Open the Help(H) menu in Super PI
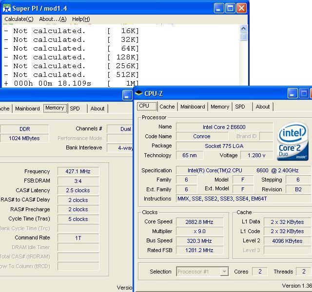This screenshot has height=292, width=312. tap(81, 19)
